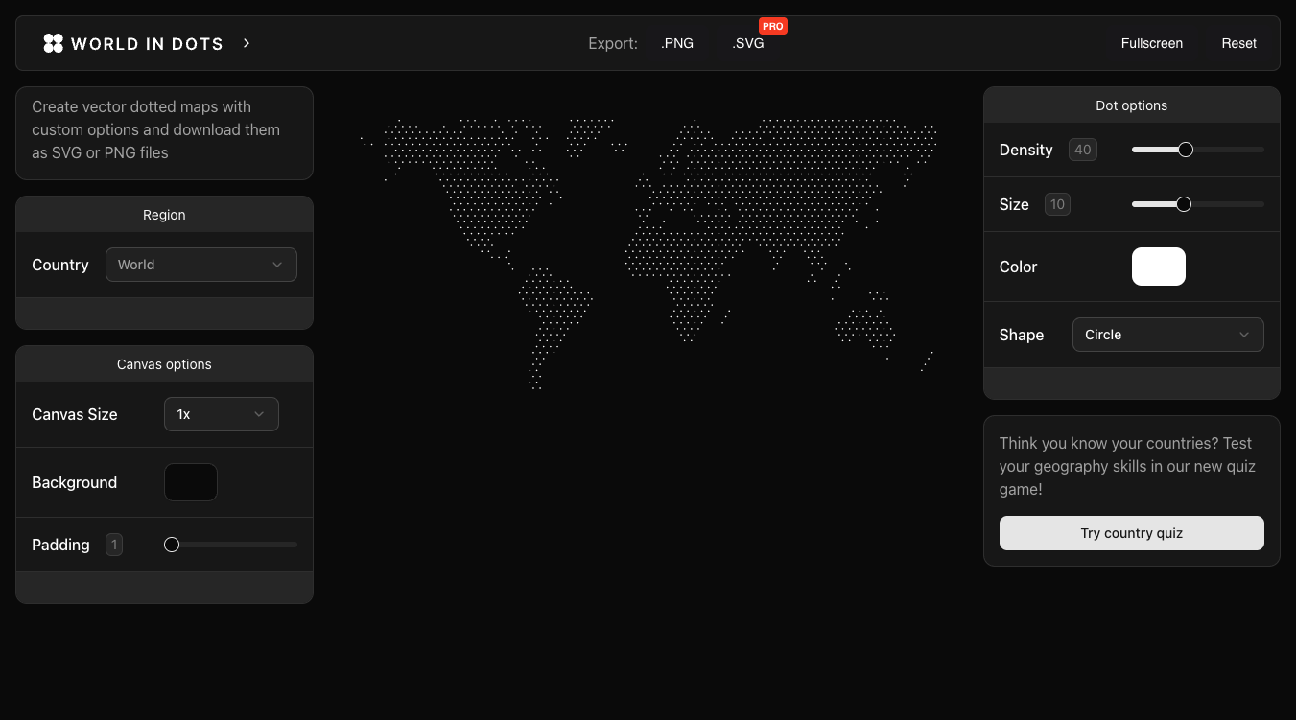The height and width of the screenshot is (720, 1296).
Task: Click the Try country quiz button
Action: pyautogui.click(x=1131, y=533)
